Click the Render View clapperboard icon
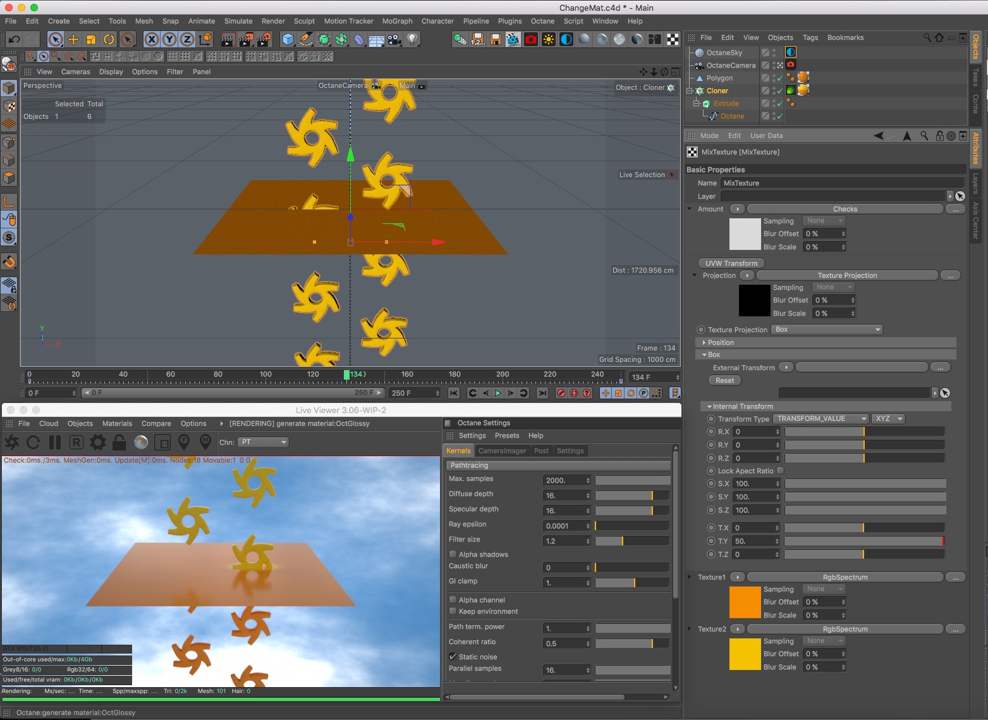 click(228, 39)
